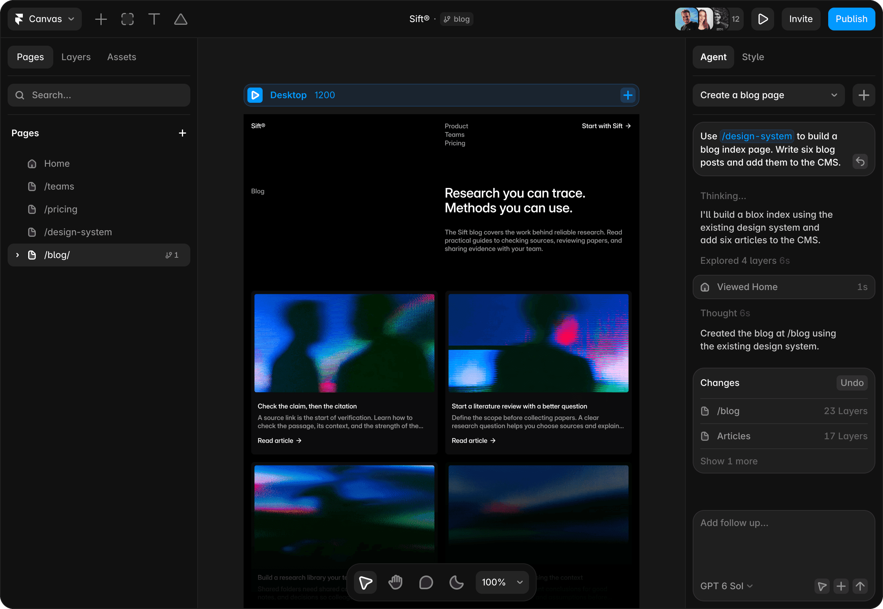Expand the /blog/ page chevron
Image resolution: width=883 pixels, height=609 pixels.
coord(17,255)
